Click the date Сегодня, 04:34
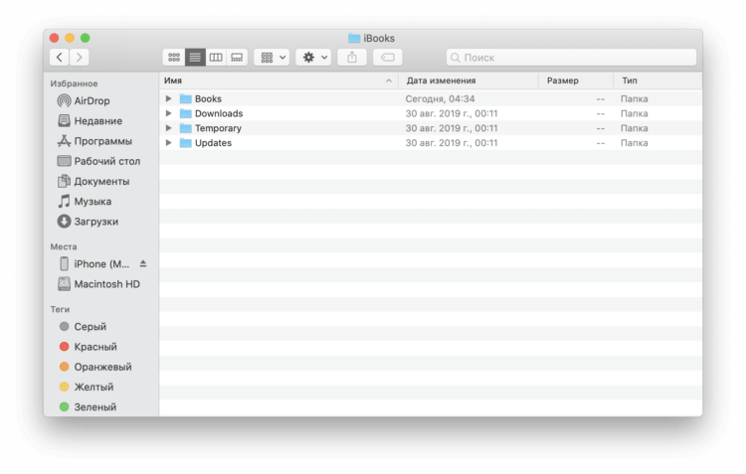 click(440, 99)
